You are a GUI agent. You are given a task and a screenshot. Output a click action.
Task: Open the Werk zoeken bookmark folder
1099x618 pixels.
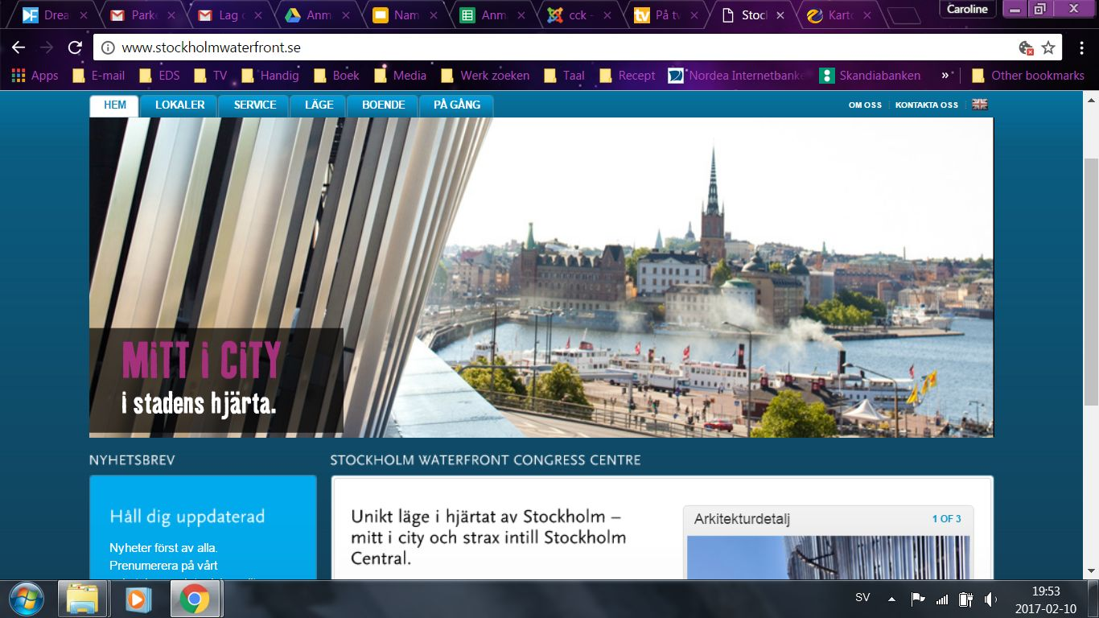pyautogui.click(x=485, y=76)
